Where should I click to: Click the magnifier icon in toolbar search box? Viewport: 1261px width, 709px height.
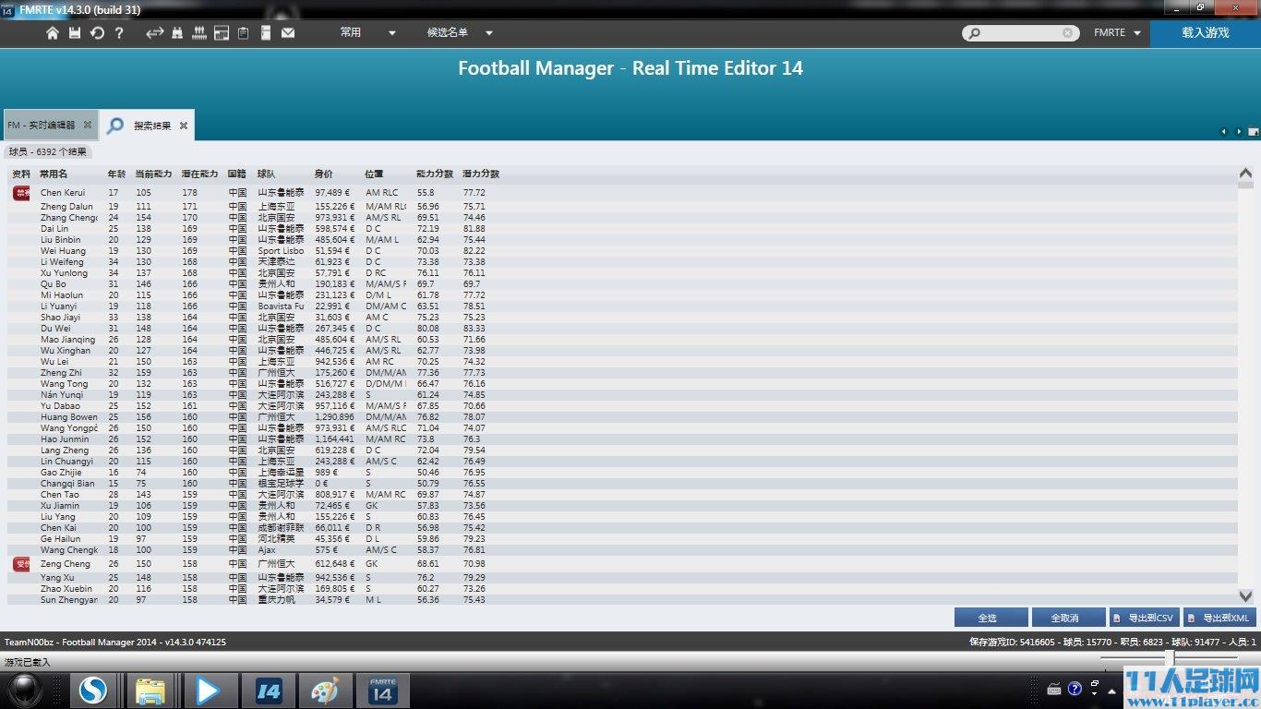tap(974, 33)
